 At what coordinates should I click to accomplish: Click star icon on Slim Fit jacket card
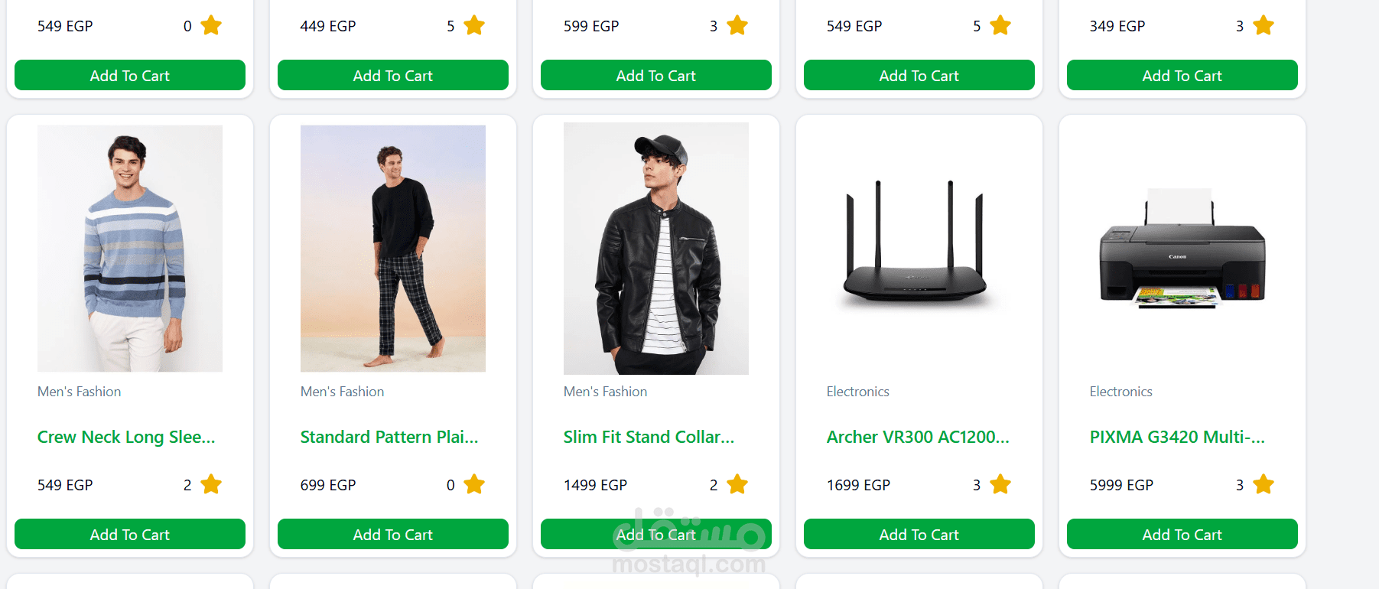pyautogui.click(x=737, y=484)
